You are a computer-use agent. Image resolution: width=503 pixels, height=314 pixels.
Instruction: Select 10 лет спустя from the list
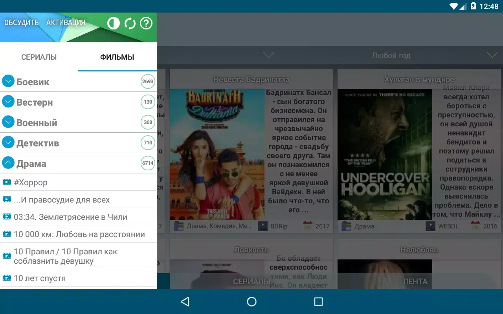40,278
